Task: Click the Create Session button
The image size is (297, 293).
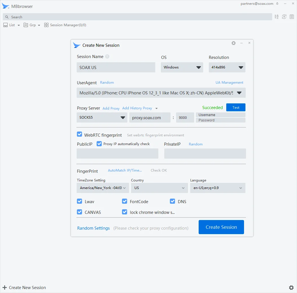Action: point(221,227)
